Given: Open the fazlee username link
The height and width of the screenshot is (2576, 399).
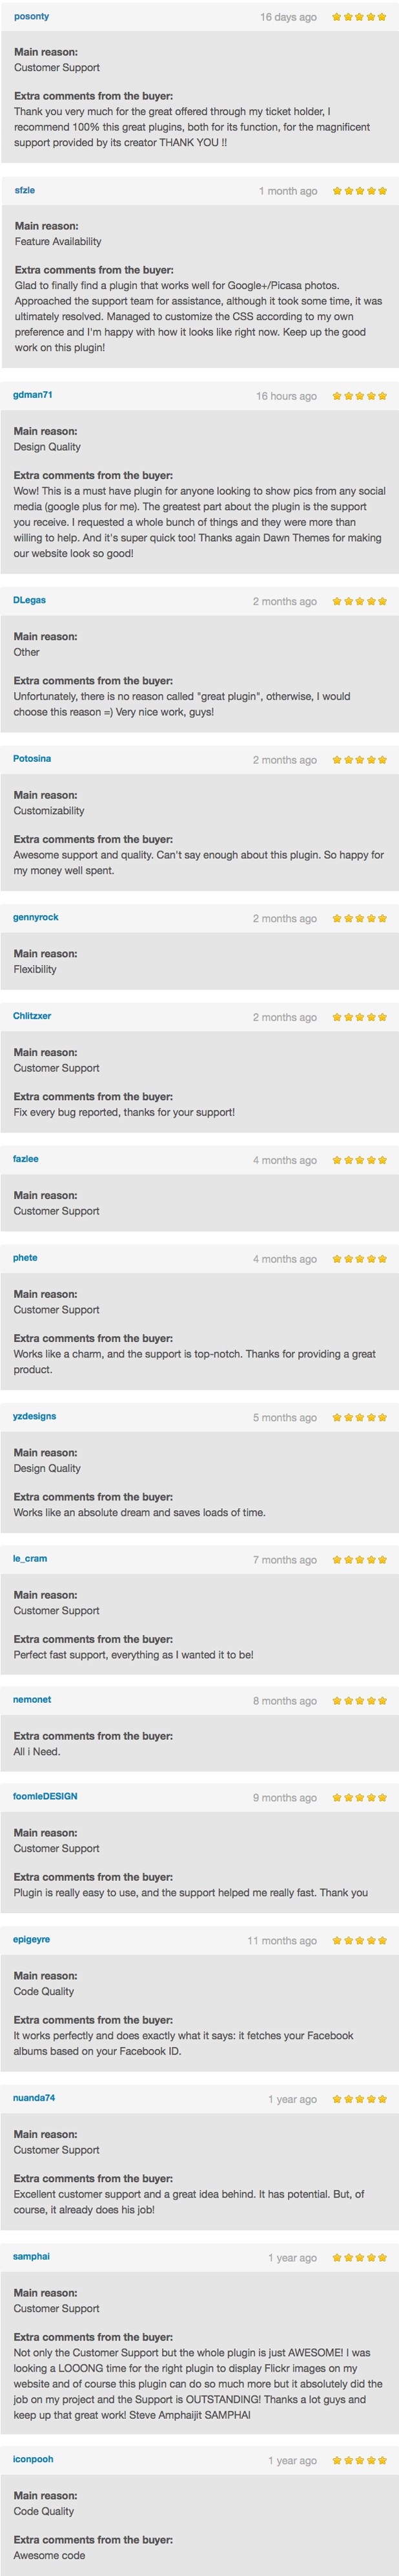Looking at the screenshot, I should 26,1159.
